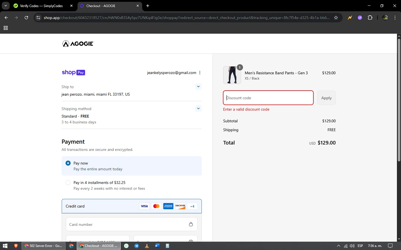This screenshot has width=401, height=250.
Task: Click the 7:36 a. m. clock
Action: [375, 246]
